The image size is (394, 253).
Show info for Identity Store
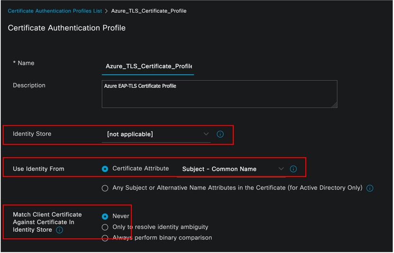point(220,134)
